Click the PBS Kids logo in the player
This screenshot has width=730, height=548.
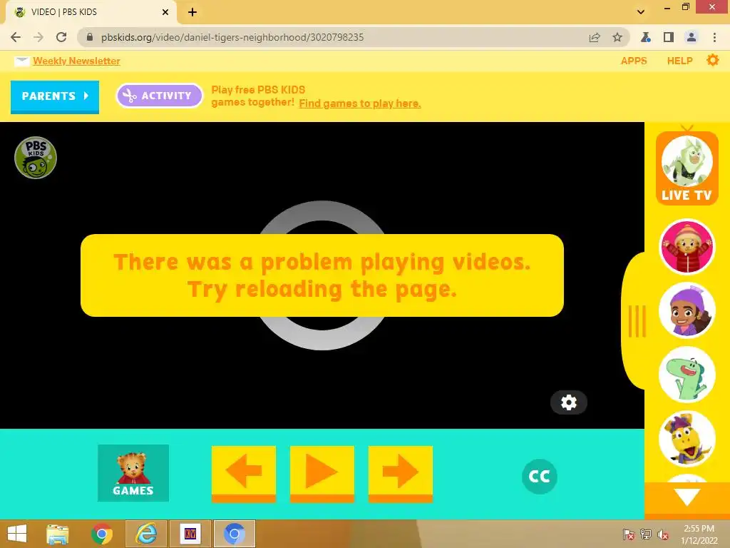coord(36,158)
